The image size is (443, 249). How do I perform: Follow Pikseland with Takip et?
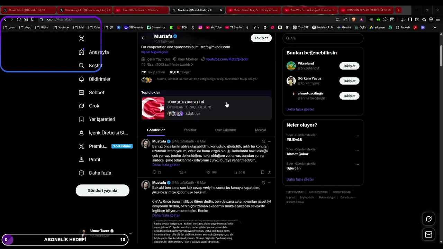(349, 66)
